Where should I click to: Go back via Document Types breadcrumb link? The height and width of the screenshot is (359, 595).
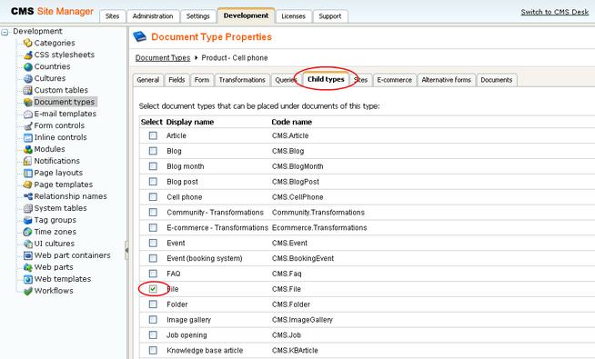coord(163,58)
